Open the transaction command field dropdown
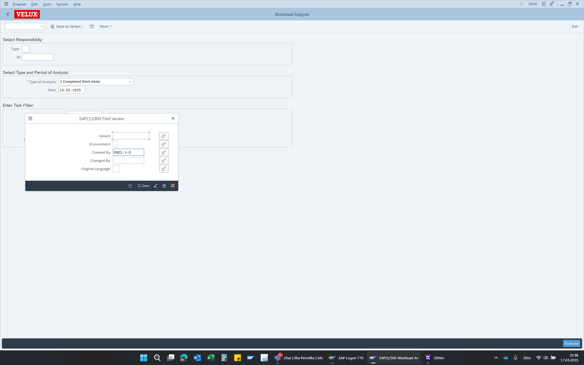584x365 pixels. [42, 26]
